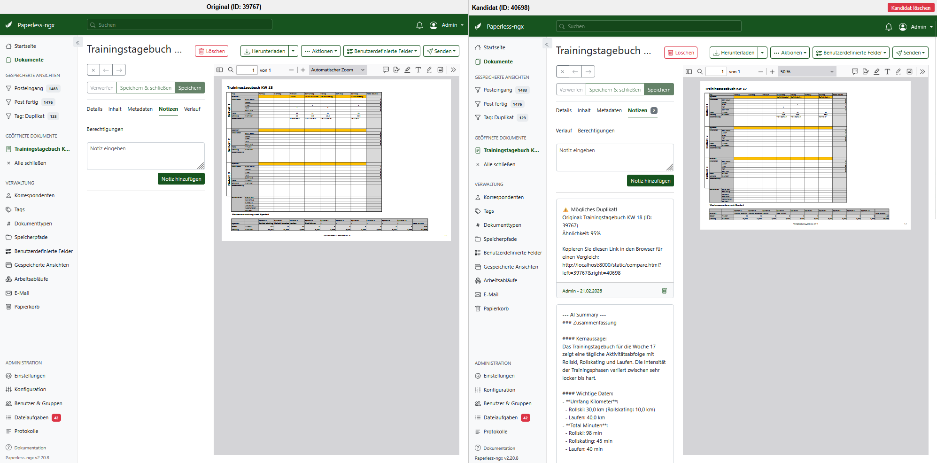Open the comment tool in the Kandidat PDF toolbar
Image resolution: width=937 pixels, height=463 pixels.
click(x=855, y=72)
